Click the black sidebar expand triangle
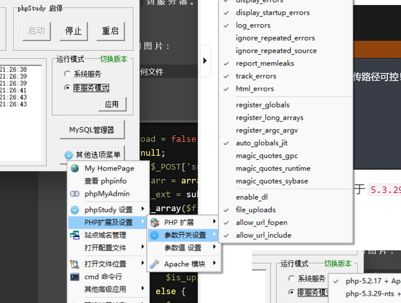 205,61
